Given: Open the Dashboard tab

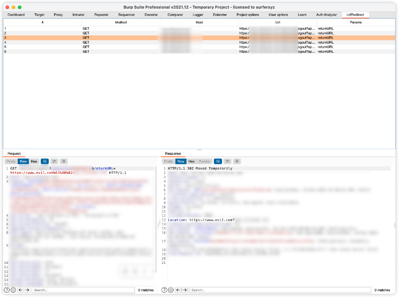Looking at the screenshot, I should click(x=16, y=15).
